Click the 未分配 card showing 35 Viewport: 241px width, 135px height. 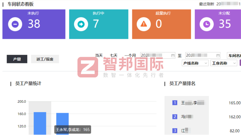tap(218, 24)
